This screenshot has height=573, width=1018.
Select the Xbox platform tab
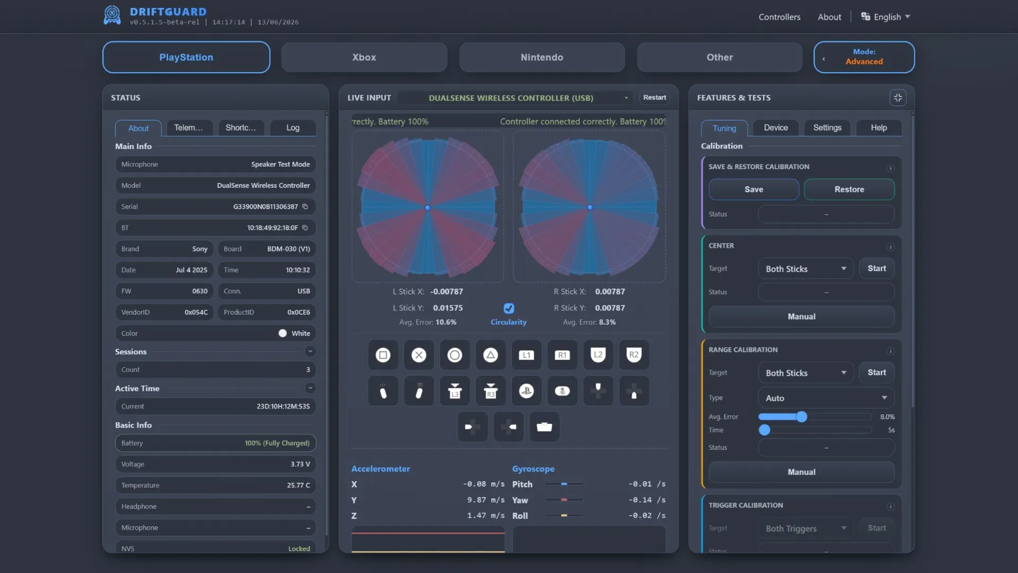[364, 57]
